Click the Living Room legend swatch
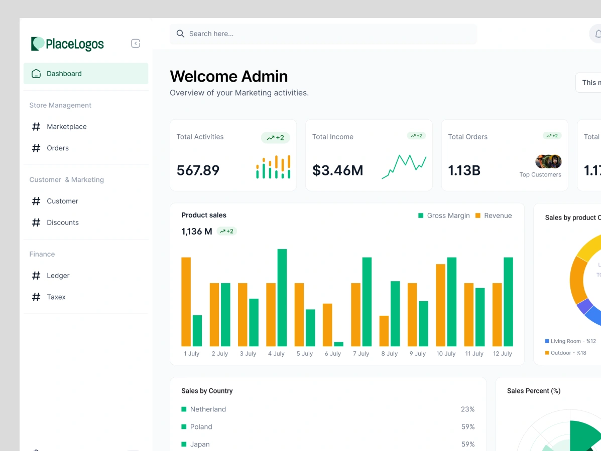The height and width of the screenshot is (451, 601). point(547,341)
